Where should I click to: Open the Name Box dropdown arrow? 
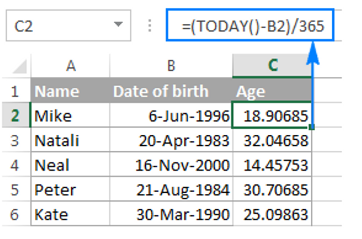pyautogui.click(x=118, y=25)
